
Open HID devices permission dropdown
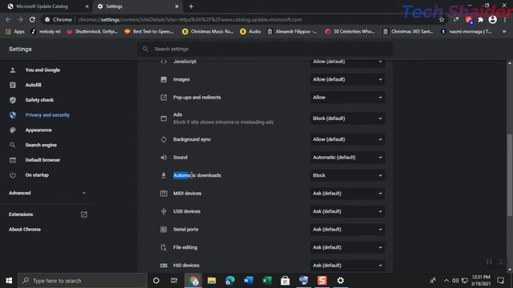click(347, 265)
